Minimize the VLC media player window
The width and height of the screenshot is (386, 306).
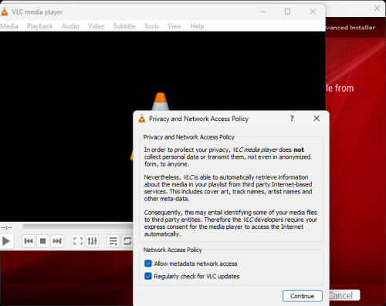point(262,12)
